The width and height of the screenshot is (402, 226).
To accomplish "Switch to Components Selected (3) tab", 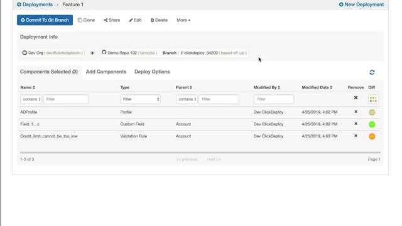I will [49, 72].
